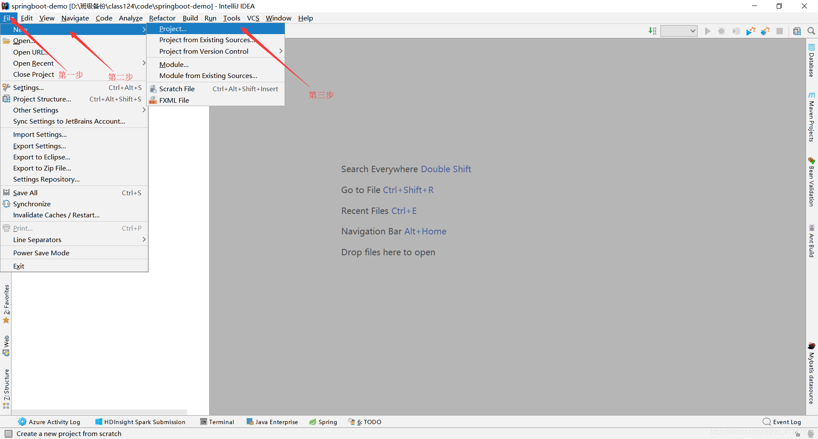Select Project... in New submenu
818x439 pixels.
point(216,29)
